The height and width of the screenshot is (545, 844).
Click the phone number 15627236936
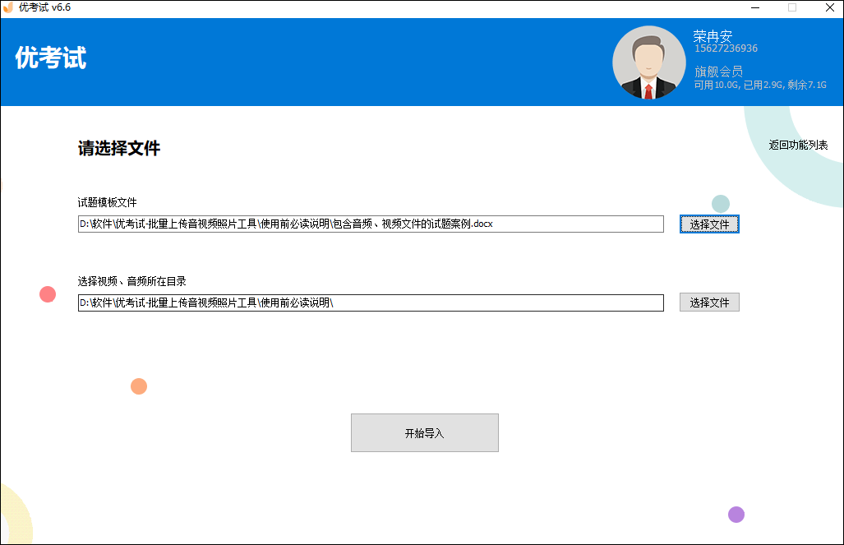pyautogui.click(x=725, y=48)
